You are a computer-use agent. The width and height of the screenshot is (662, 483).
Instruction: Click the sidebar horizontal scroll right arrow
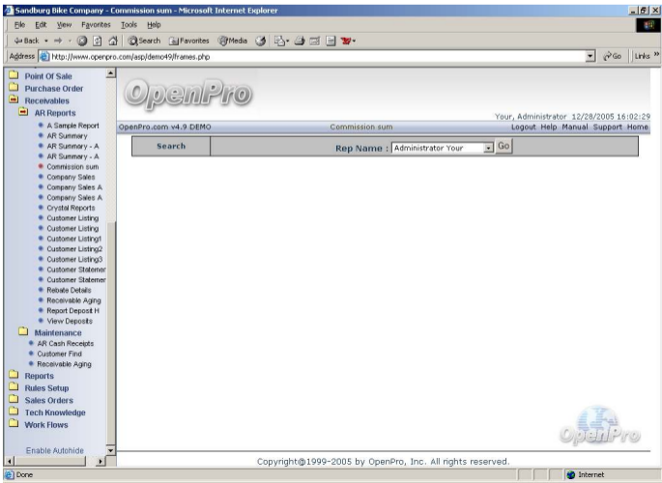click(101, 461)
